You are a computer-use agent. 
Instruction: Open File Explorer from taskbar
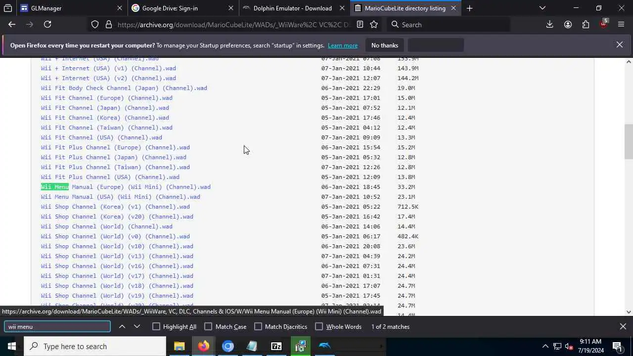180,346
